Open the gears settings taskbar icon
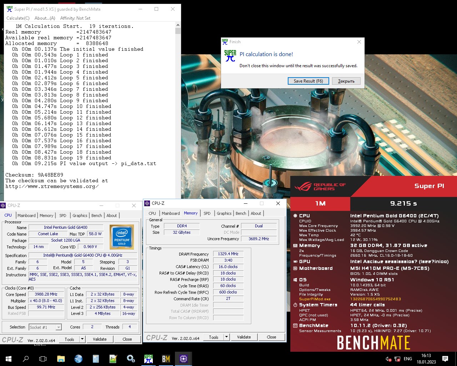This screenshot has height=366, width=457. pyautogui.click(x=131, y=358)
